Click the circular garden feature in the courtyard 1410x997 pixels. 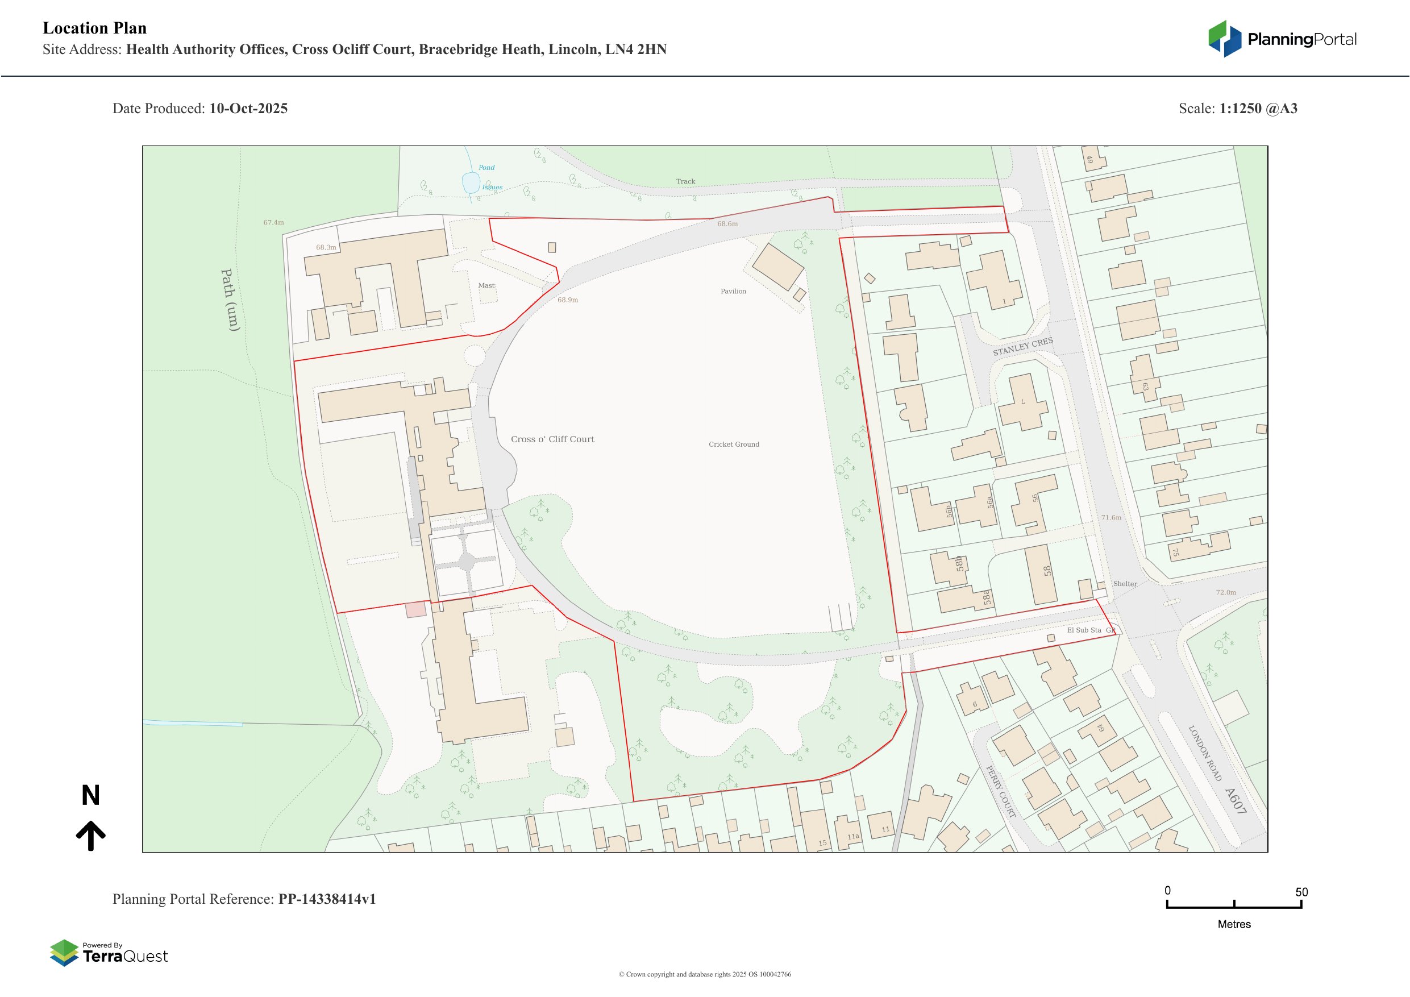coord(467,561)
